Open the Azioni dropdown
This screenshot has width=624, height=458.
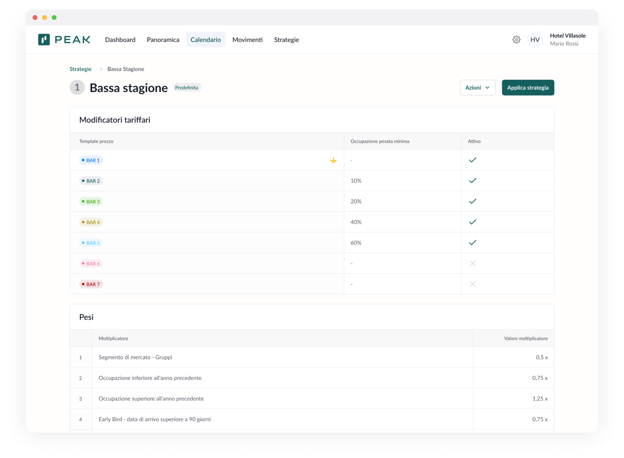pos(477,88)
